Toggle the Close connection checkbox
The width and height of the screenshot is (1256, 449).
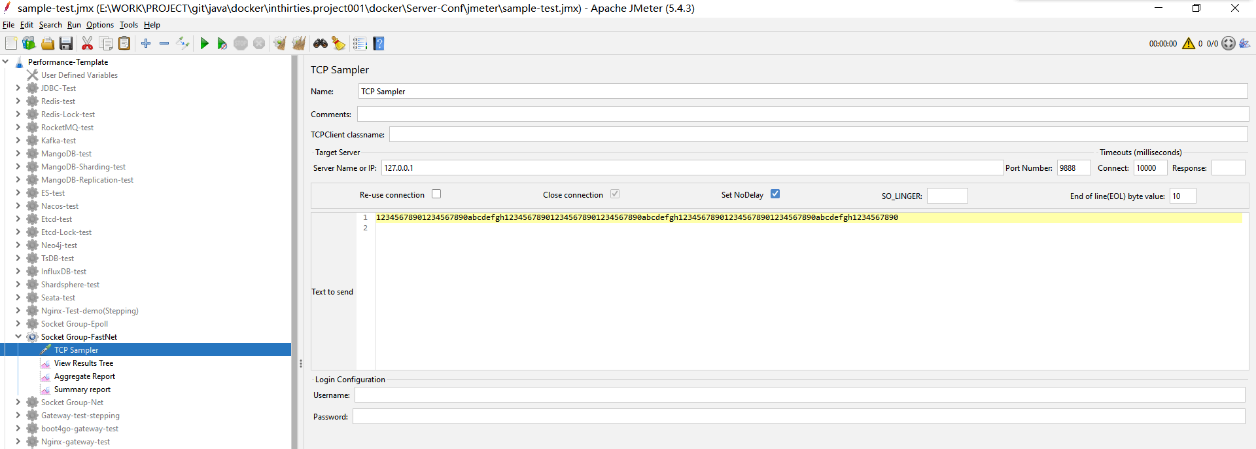615,194
